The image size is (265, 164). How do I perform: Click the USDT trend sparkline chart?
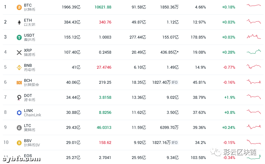[x=254, y=36]
